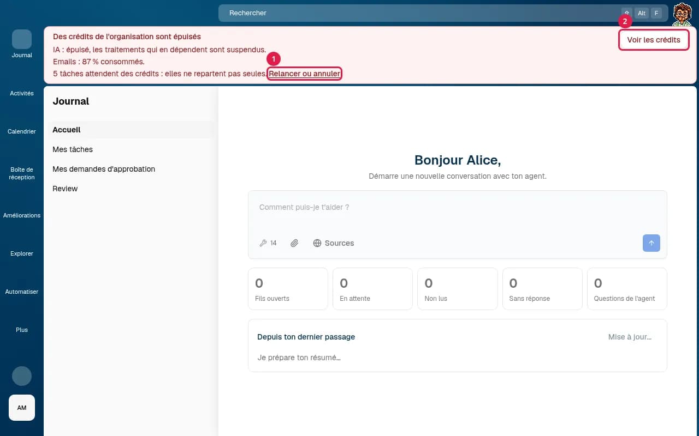699x436 pixels.
Task: Expand the Plus sidebar entry
Action: pos(22,330)
